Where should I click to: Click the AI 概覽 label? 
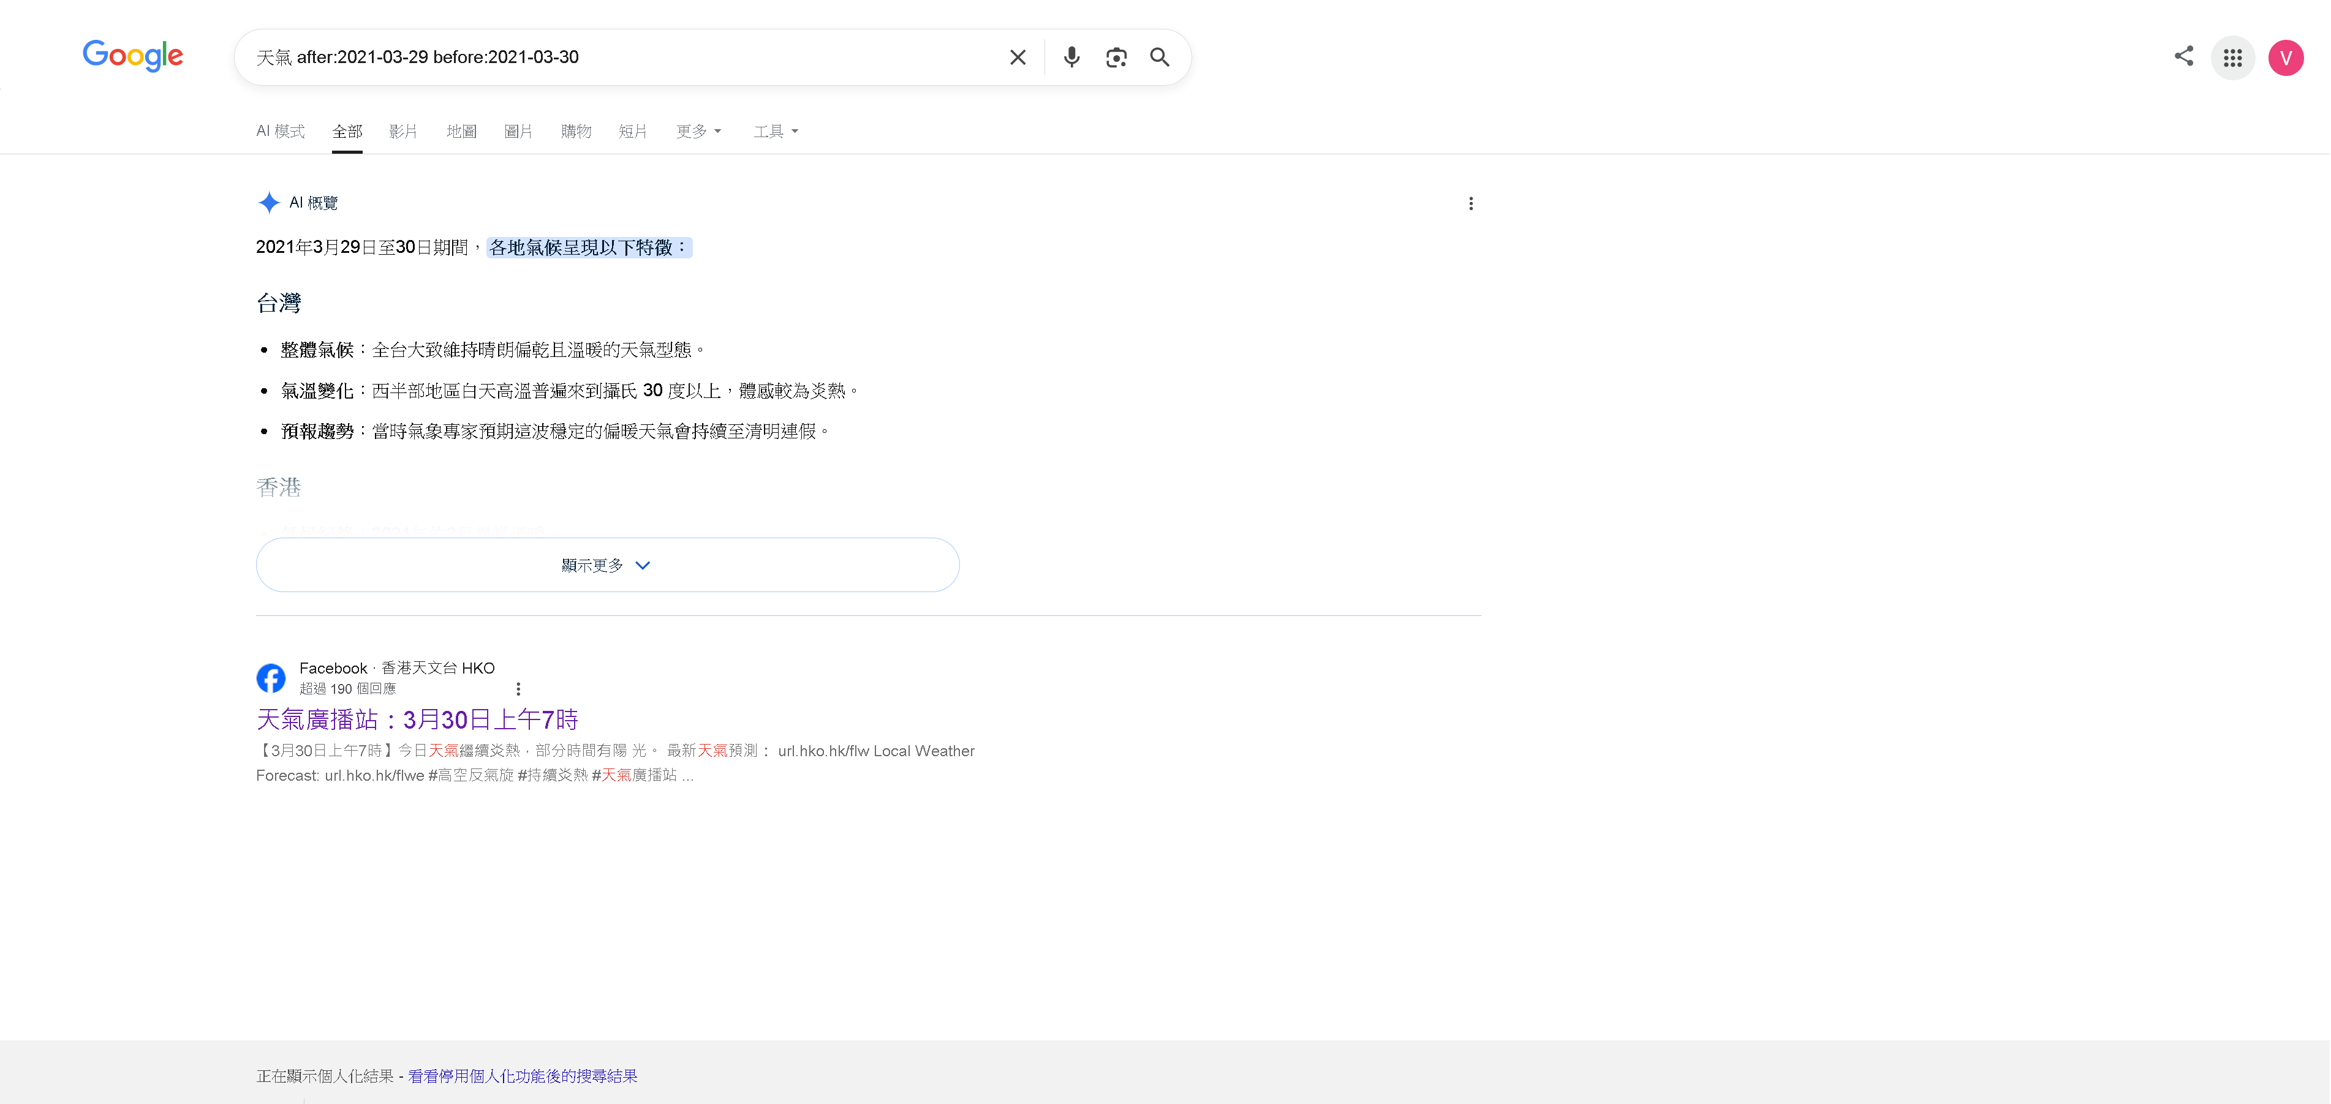313,203
